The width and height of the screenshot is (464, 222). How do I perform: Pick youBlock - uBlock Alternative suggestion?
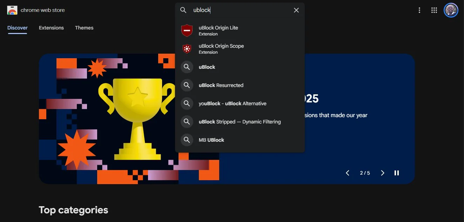[x=240, y=103]
